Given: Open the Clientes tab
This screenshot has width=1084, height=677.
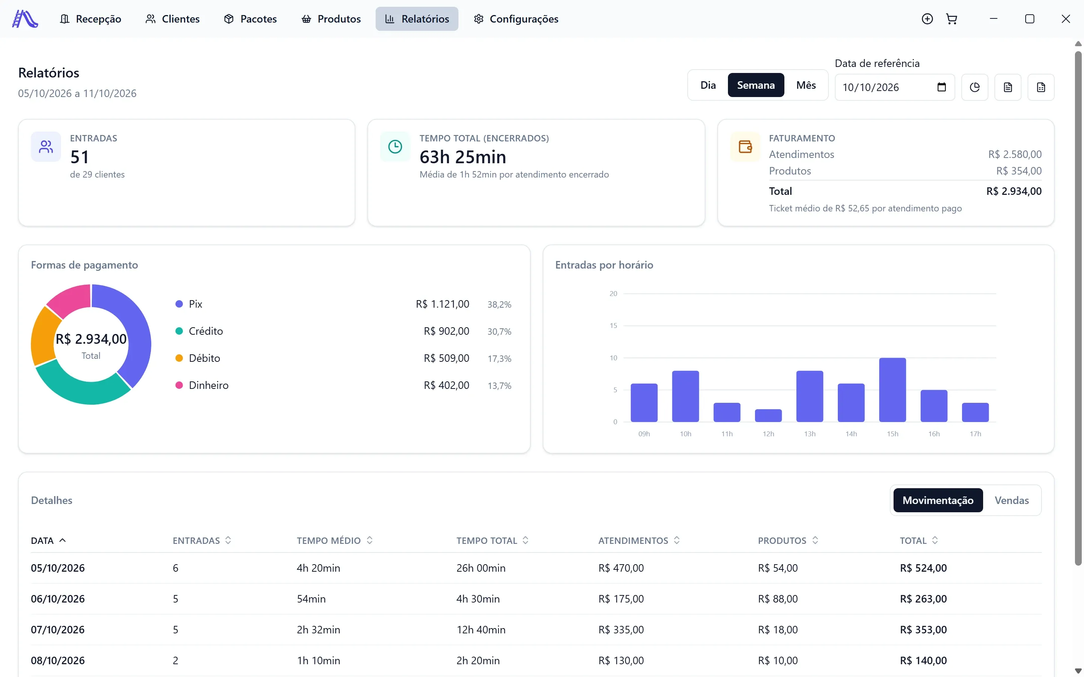Looking at the screenshot, I should (x=173, y=19).
